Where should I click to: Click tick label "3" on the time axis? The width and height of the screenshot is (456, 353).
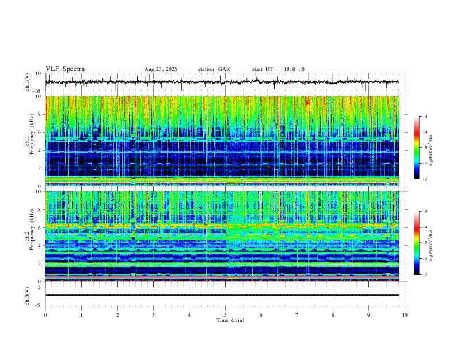point(153,315)
